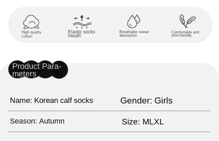The width and height of the screenshot is (219, 141).
Task: Click the wavy lines in elastic icon
Action: click(x=82, y=24)
